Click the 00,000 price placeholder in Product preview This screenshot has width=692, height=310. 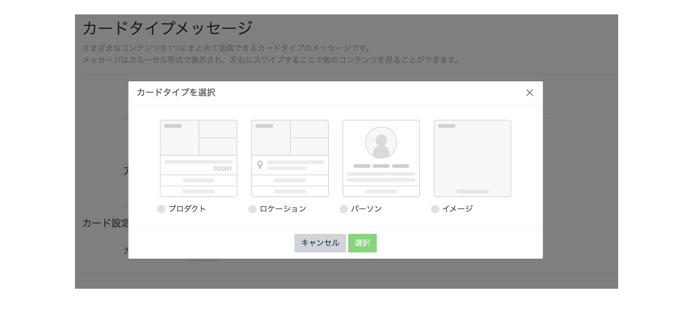pos(222,168)
